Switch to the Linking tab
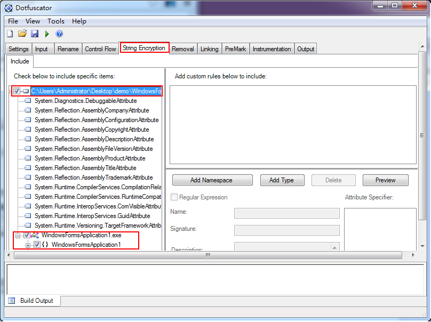The width and height of the screenshot is (431, 322). coord(209,49)
